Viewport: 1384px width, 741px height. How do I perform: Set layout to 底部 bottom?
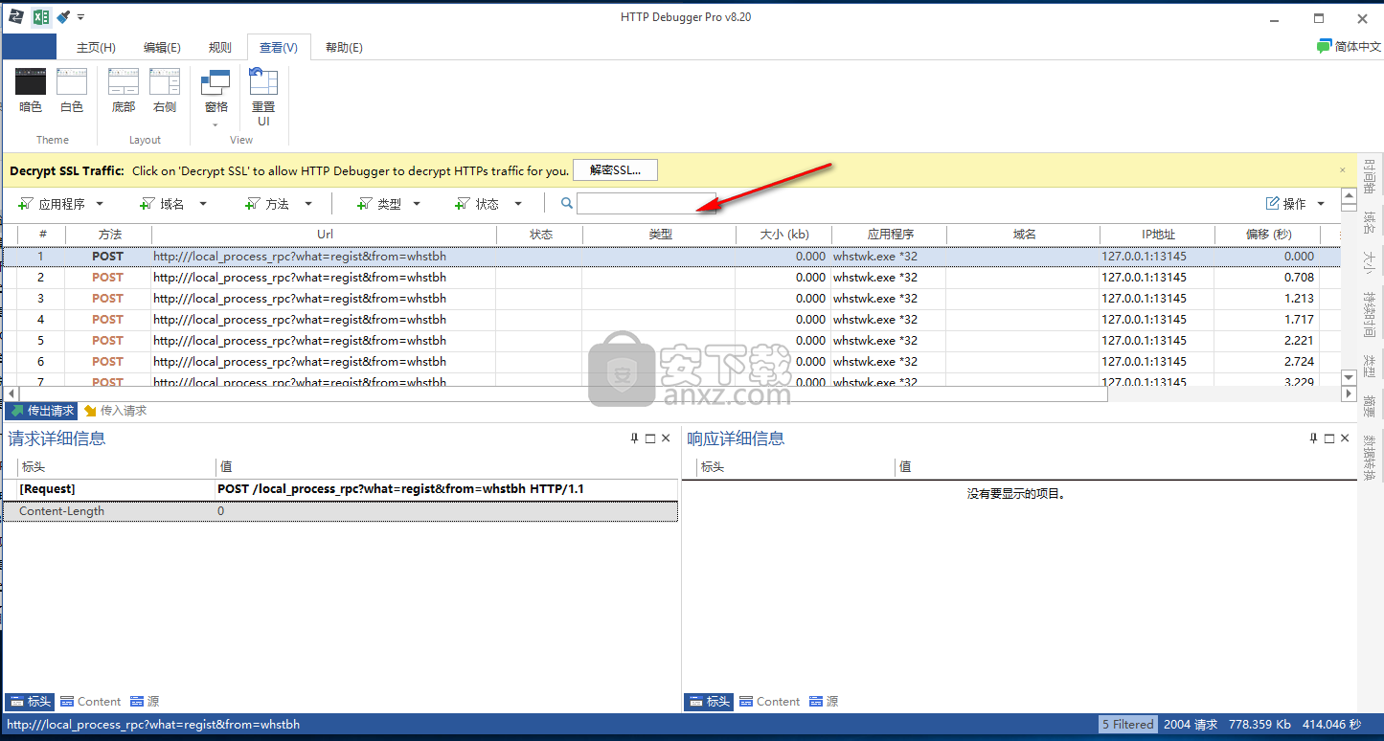(x=124, y=91)
